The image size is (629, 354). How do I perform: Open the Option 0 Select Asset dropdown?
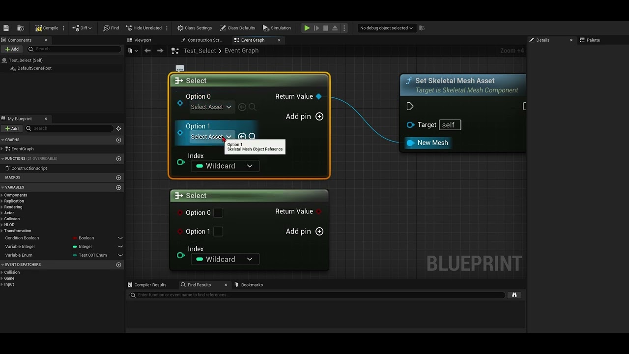click(211, 107)
